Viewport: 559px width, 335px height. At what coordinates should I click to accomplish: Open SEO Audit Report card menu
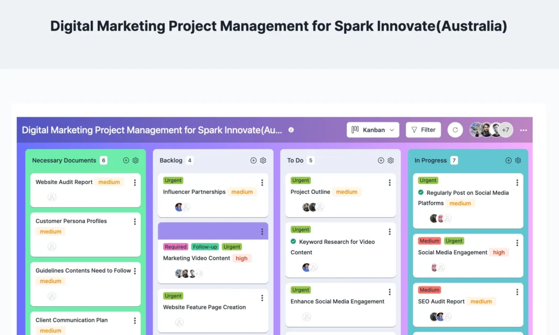pos(518,292)
